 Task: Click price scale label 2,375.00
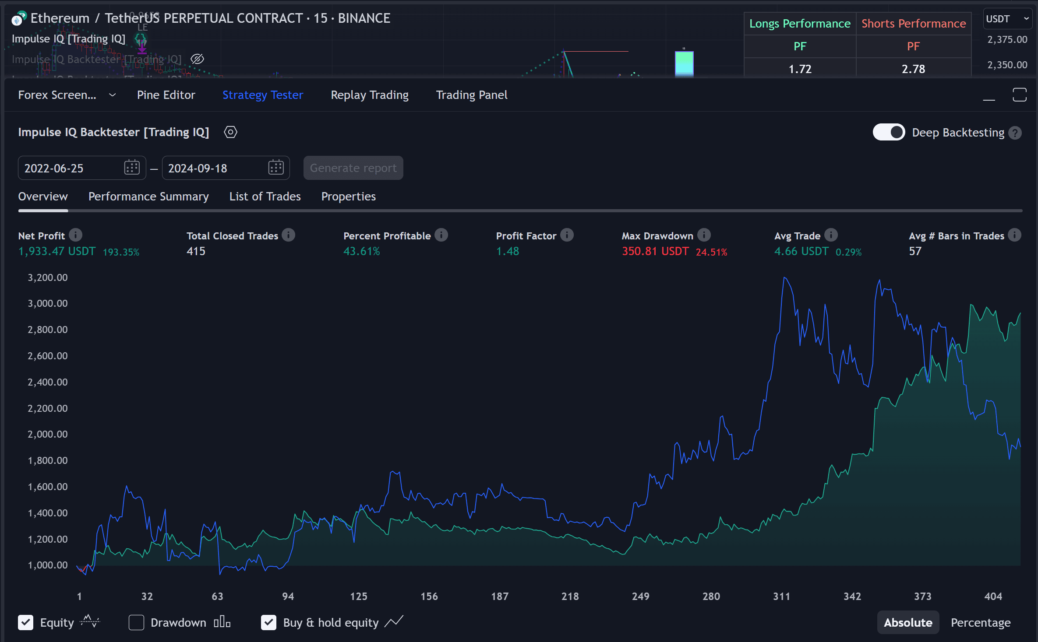[1007, 39]
